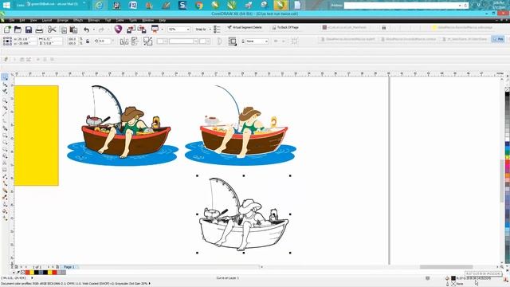Undo the last action
The width and height of the screenshot is (510, 287).
87,30
